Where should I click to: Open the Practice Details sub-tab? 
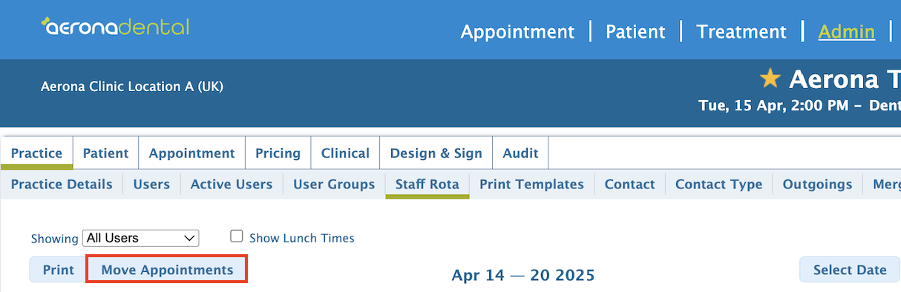click(x=62, y=185)
